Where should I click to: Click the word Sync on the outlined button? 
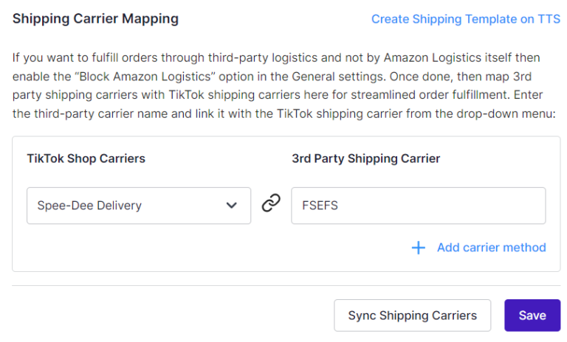point(362,315)
